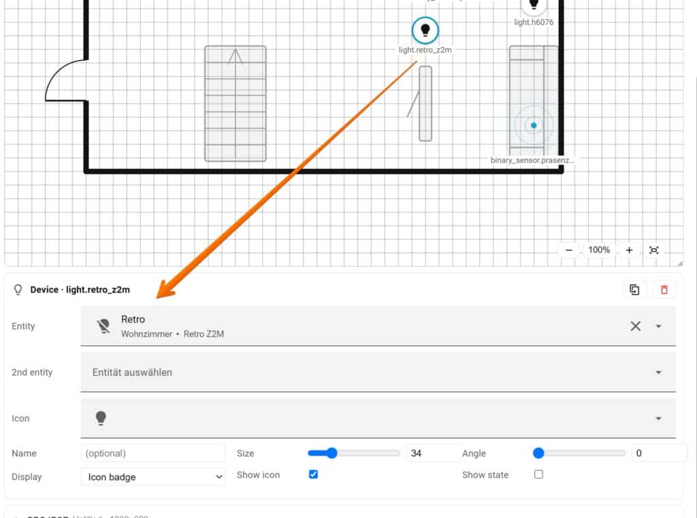Click the Entität auswählen placeholder text
Image resolution: width=697 pixels, height=518 pixels.
tap(132, 372)
